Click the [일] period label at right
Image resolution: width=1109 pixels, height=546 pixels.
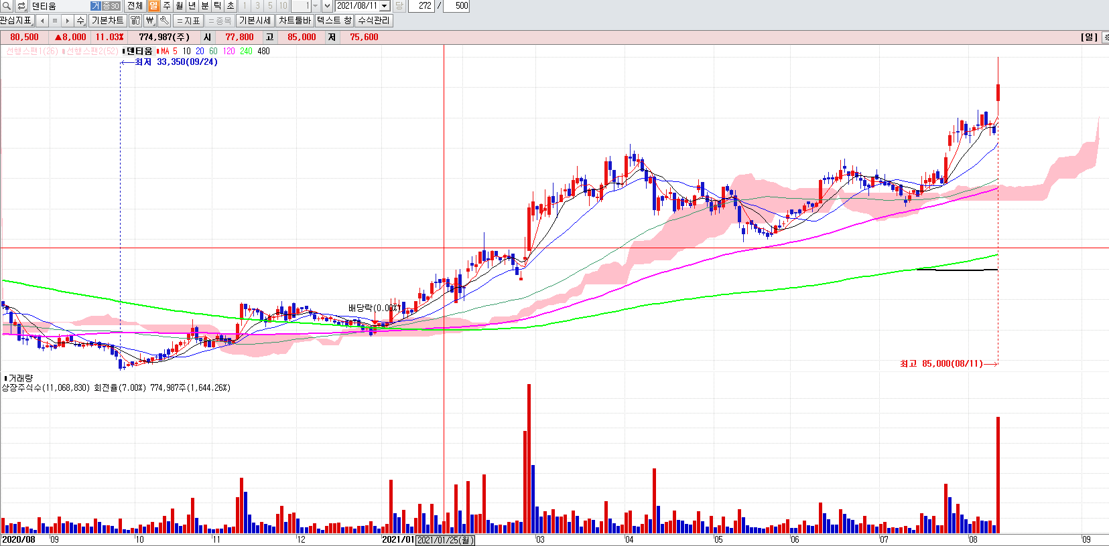1089,37
